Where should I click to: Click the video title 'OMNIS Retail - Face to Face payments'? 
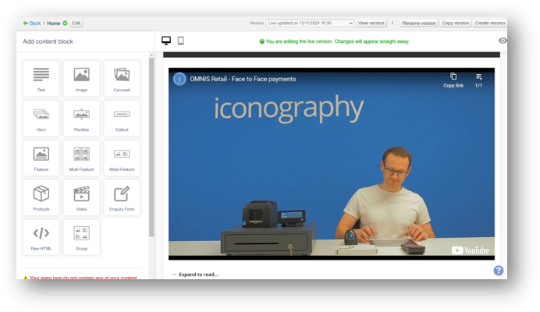click(243, 79)
